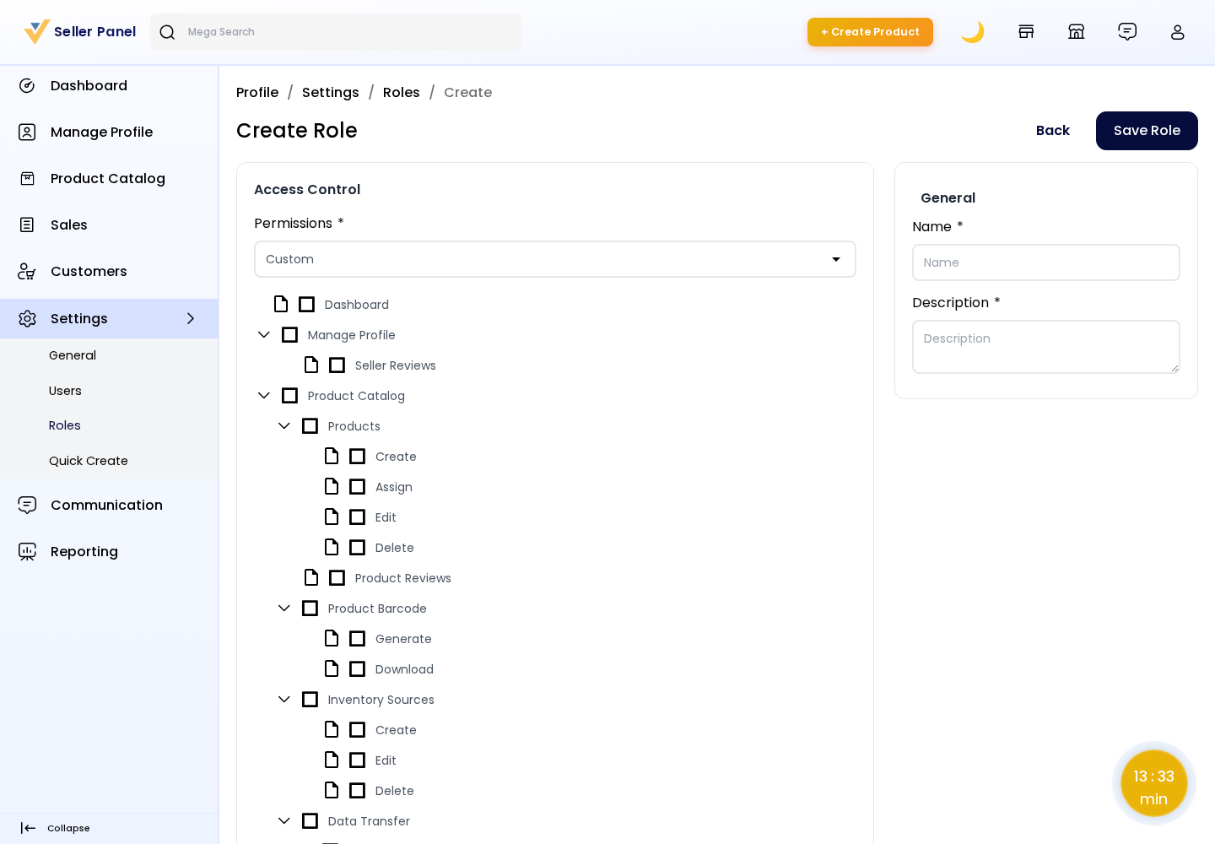Collapse the Manage Profile tree node
Screen dimensions: 1215x844
(264, 334)
